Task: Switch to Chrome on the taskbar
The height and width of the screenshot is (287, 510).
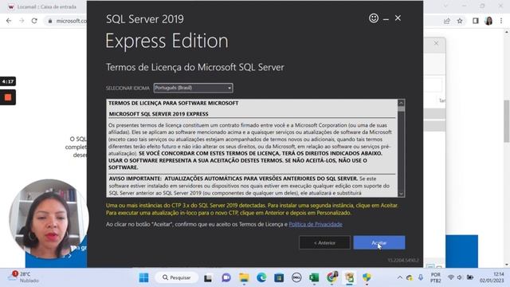Action: pyautogui.click(x=331, y=277)
